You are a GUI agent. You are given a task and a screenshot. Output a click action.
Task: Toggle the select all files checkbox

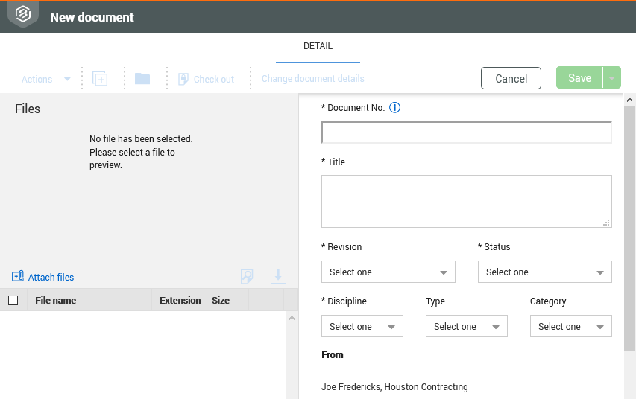13,301
